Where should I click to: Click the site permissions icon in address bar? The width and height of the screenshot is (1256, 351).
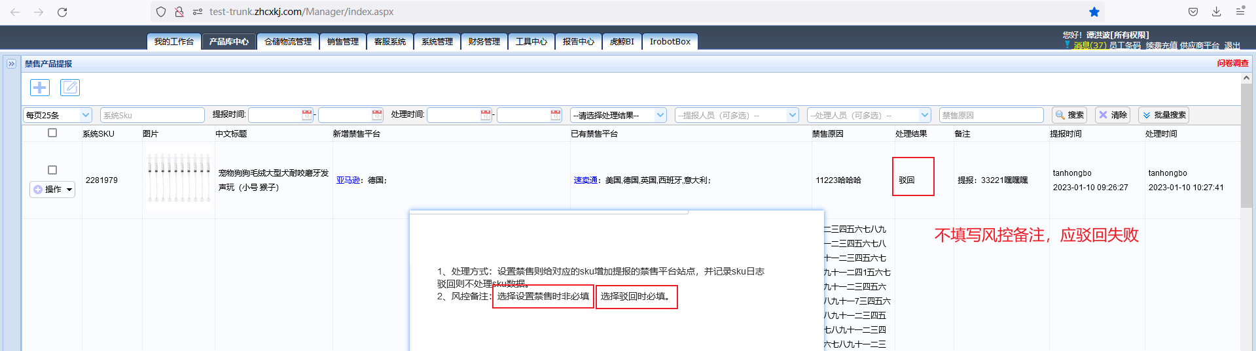(x=198, y=12)
